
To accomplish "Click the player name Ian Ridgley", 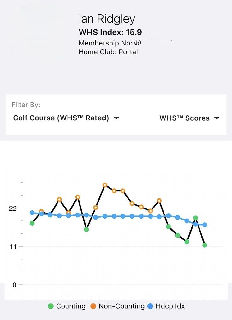I will [x=107, y=19].
